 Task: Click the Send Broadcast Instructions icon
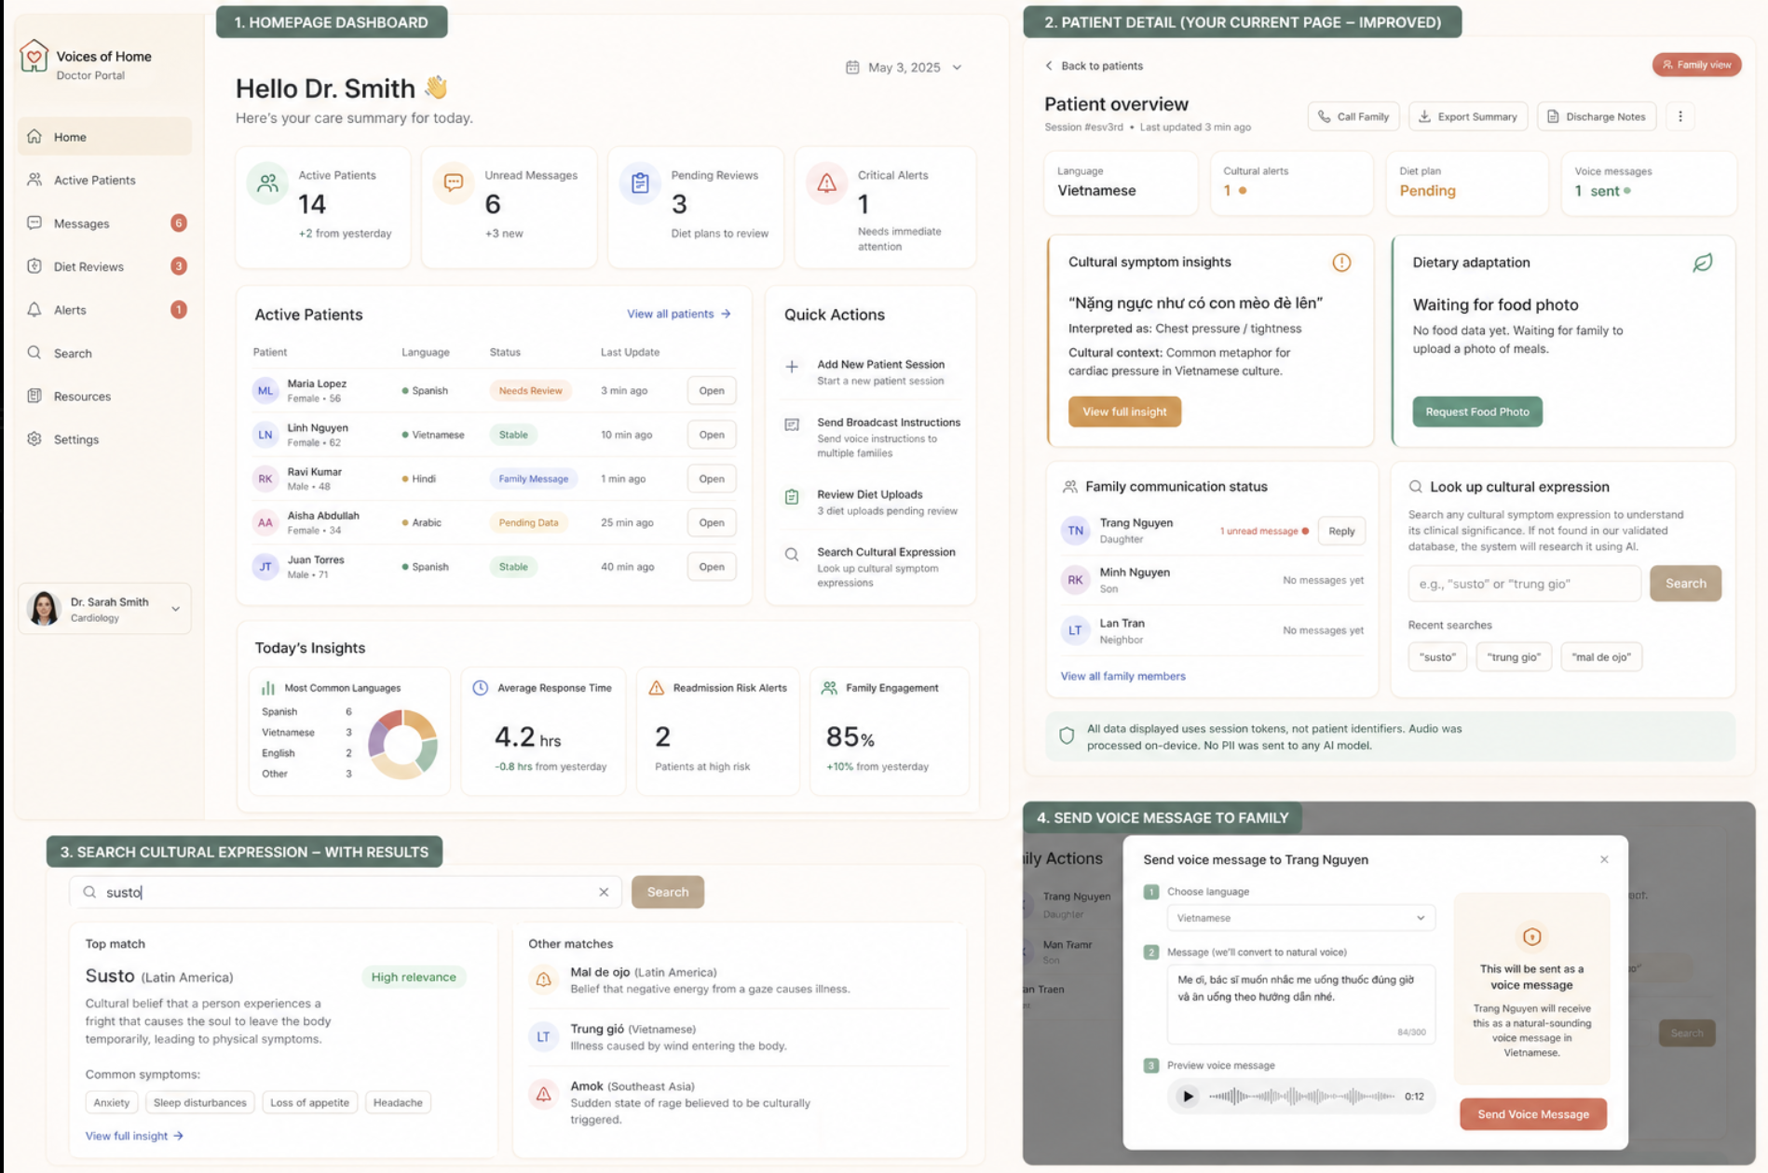point(792,425)
